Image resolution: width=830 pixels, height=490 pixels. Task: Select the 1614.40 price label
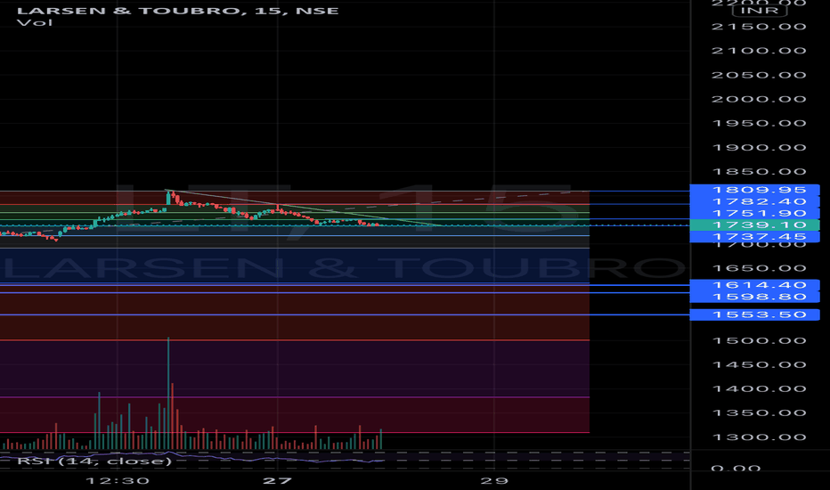754,285
